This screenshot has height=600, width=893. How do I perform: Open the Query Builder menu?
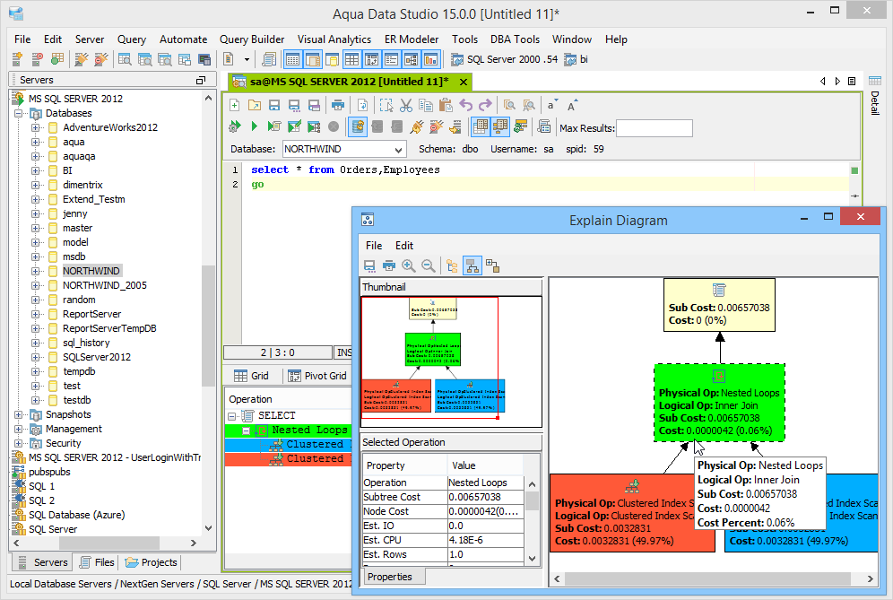coord(252,39)
